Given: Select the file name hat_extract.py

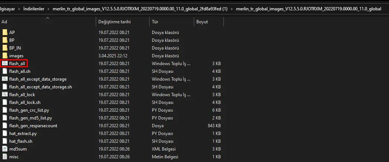Looking at the screenshot, I should point(23,134).
